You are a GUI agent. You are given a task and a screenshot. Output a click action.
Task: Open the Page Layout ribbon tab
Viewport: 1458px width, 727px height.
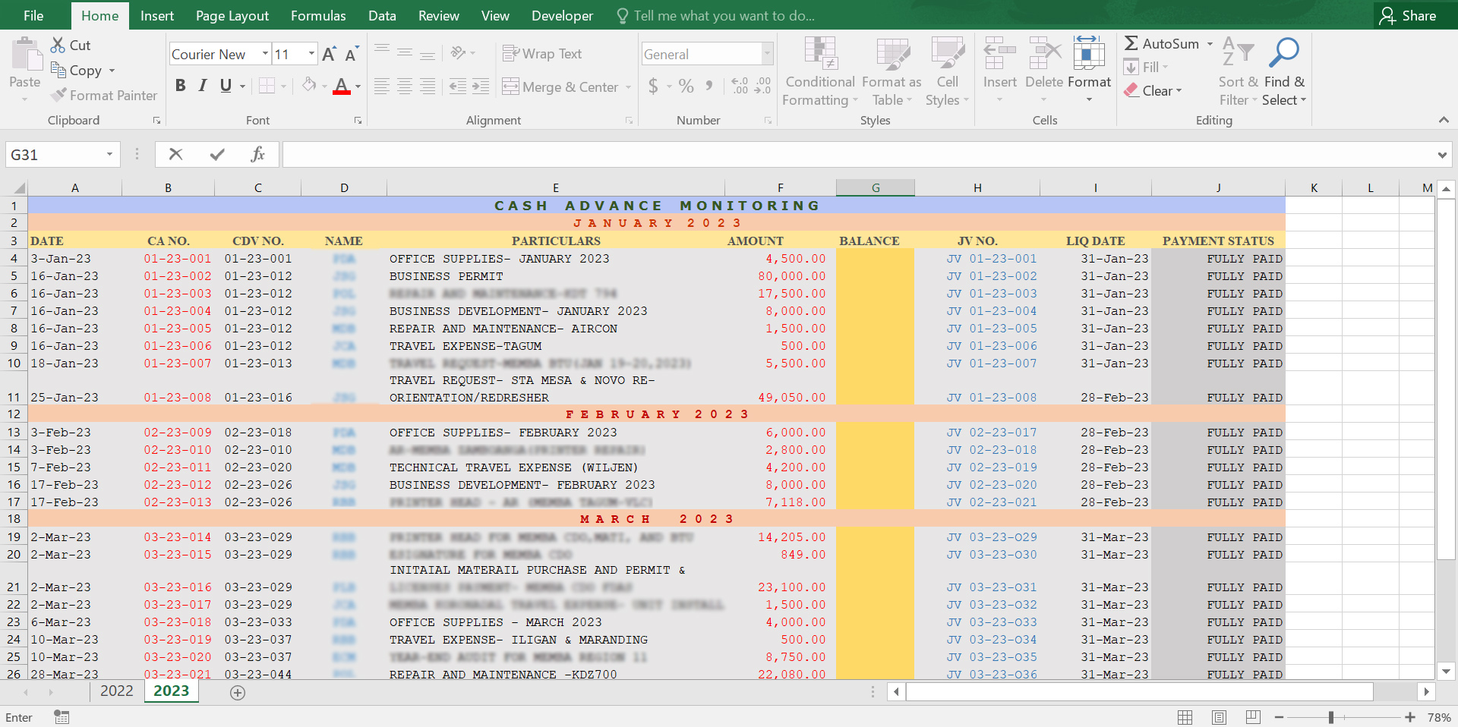click(232, 16)
